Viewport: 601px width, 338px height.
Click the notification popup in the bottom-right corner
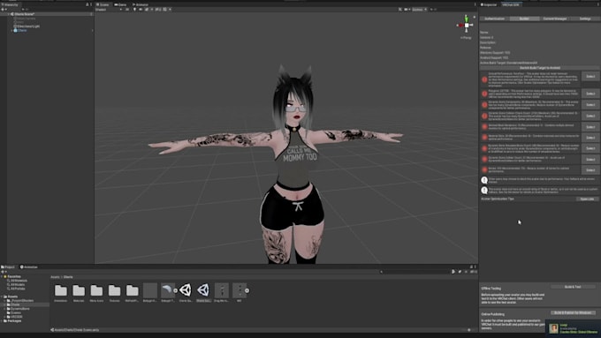click(573, 328)
